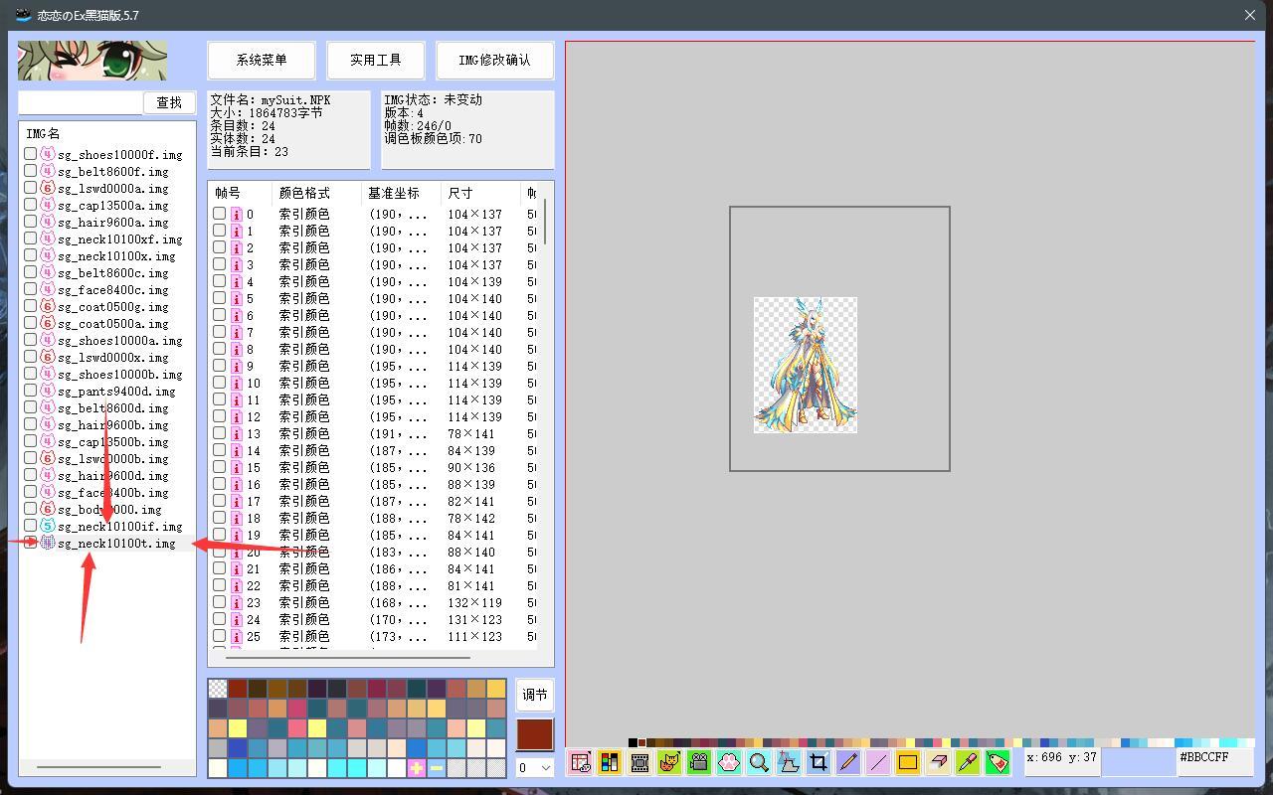Click the red tag tool icon
Image resolution: width=1273 pixels, height=795 pixels.
tap(998, 762)
